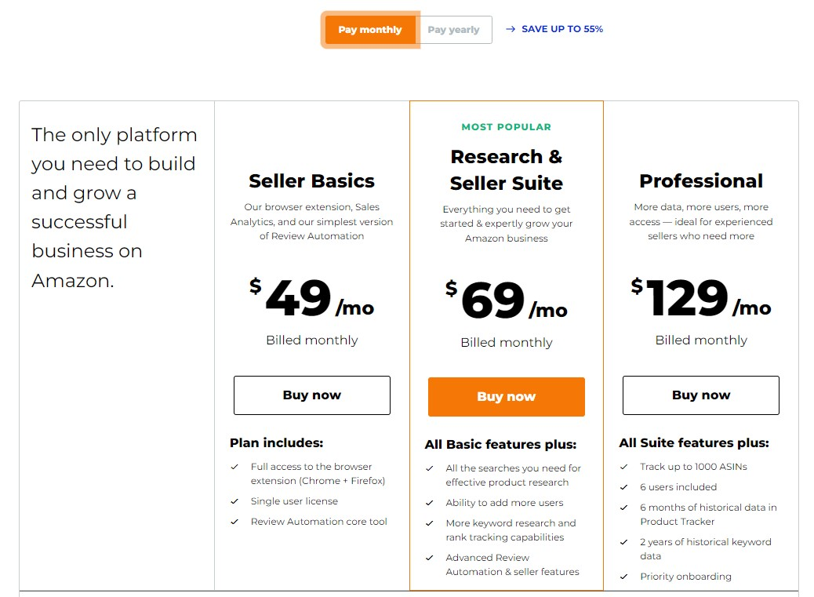
Task: Click the $69 /mo price
Action: 506,300
